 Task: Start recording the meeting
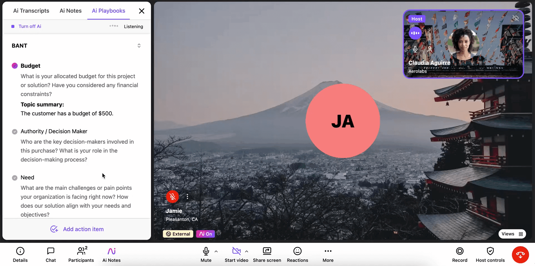tap(460, 254)
